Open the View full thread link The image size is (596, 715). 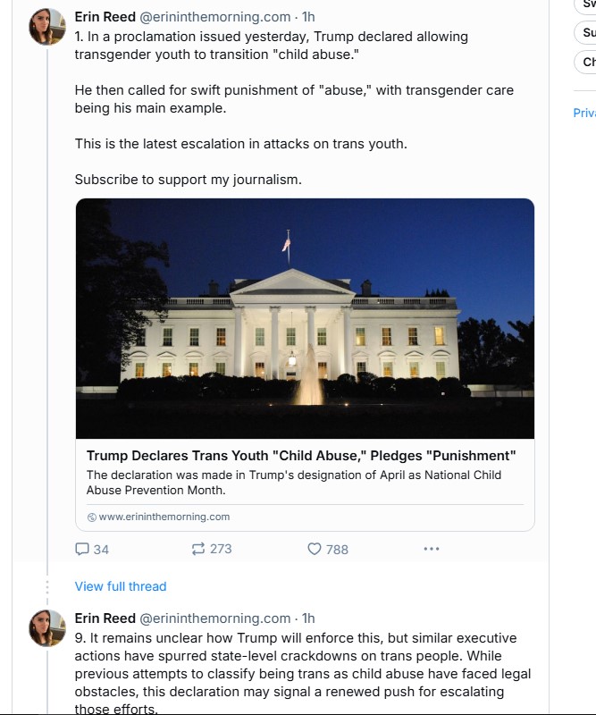(121, 586)
